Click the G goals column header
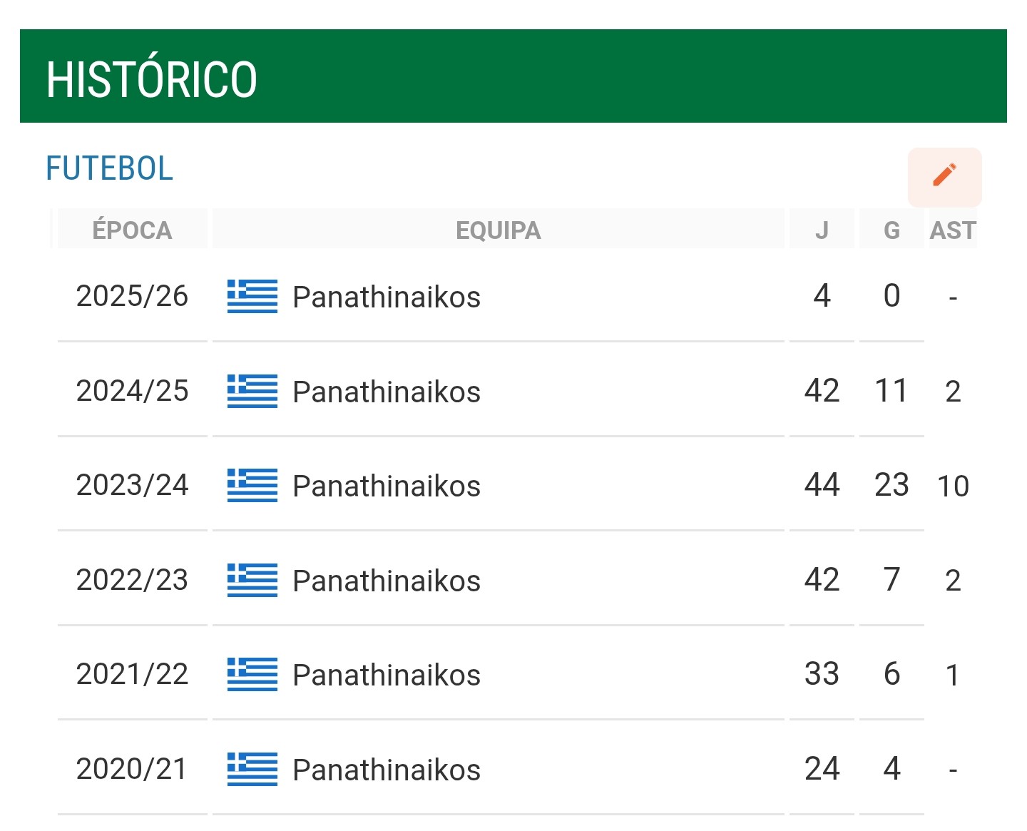This screenshot has height=831, width=1027. click(891, 230)
